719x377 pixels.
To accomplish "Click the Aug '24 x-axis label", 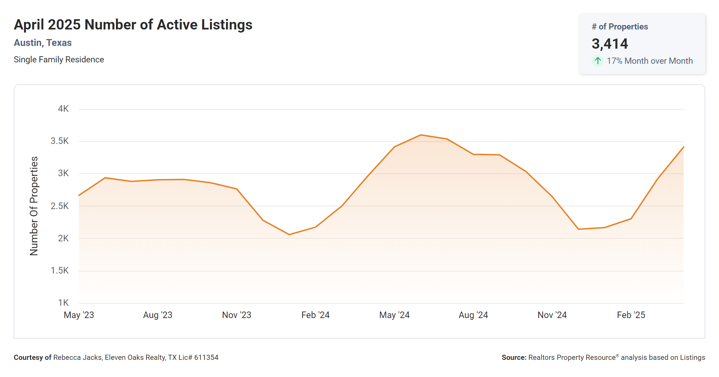I will click(x=473, y=315).
